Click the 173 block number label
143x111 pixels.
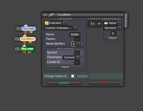[17, 49]
